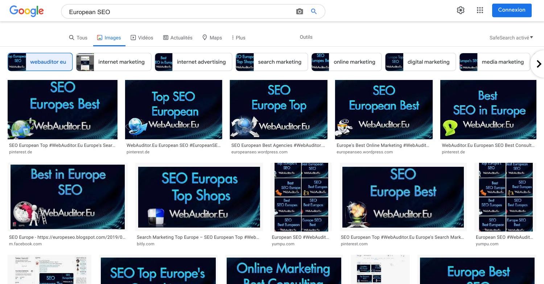Open the Google apps grid icon
The width and height of the screenshot is (544, 284).
(480, 10)
